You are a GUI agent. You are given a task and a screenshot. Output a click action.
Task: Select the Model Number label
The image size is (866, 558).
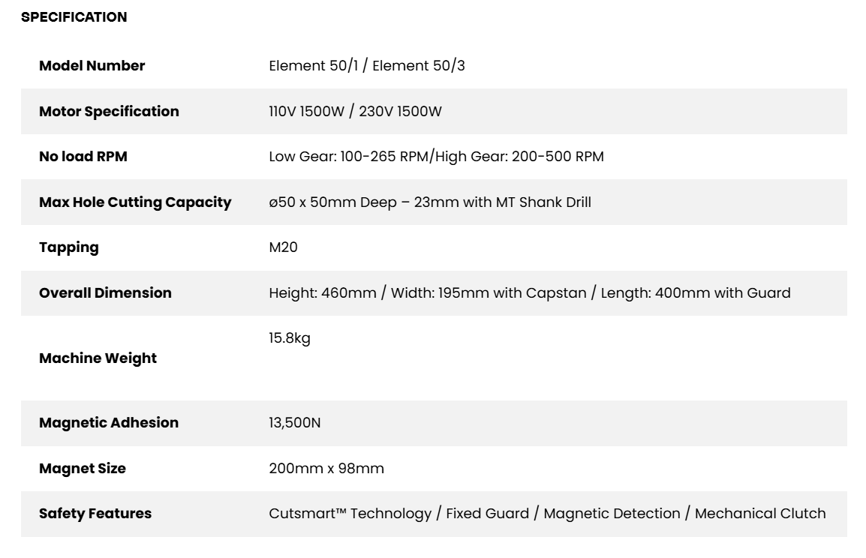point(92,66)
